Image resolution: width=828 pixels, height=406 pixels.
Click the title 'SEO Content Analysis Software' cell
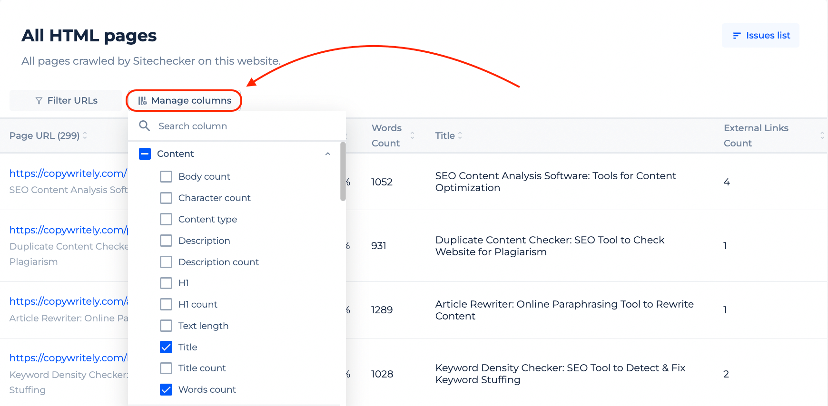tap(555, 182)
